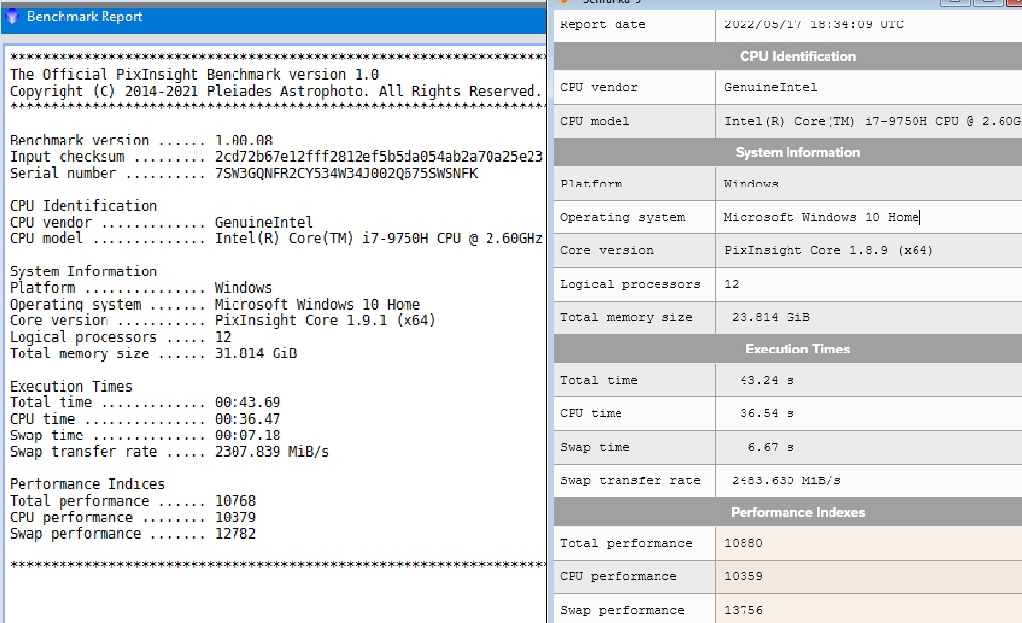Click the swap time value '00:07.18'
Viewport: 1022px width, 623px height.
247,436
